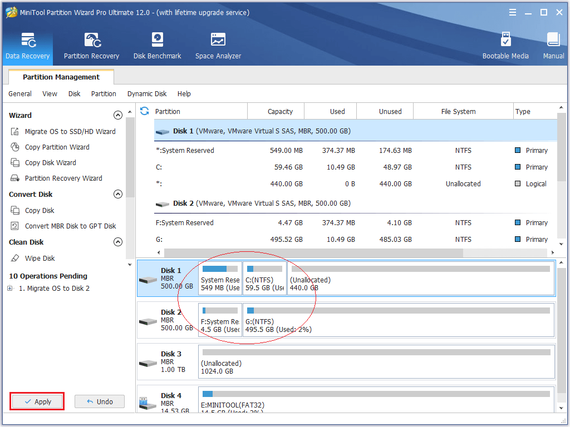Collapse the Convert Disk section
570x427 pixels.
pos(117,195)
